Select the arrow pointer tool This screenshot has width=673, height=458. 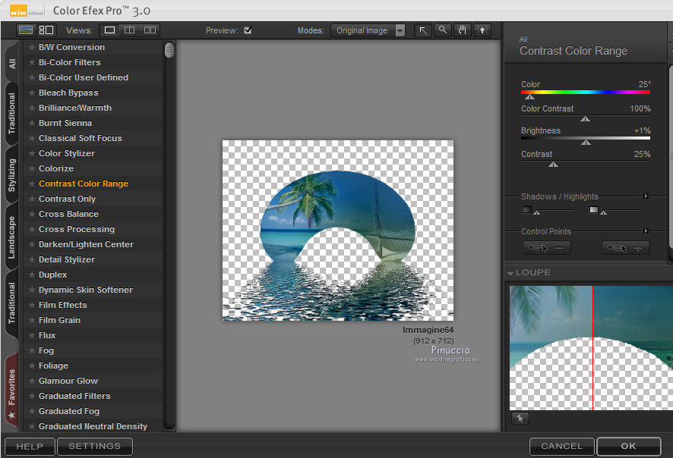(423, 30)
